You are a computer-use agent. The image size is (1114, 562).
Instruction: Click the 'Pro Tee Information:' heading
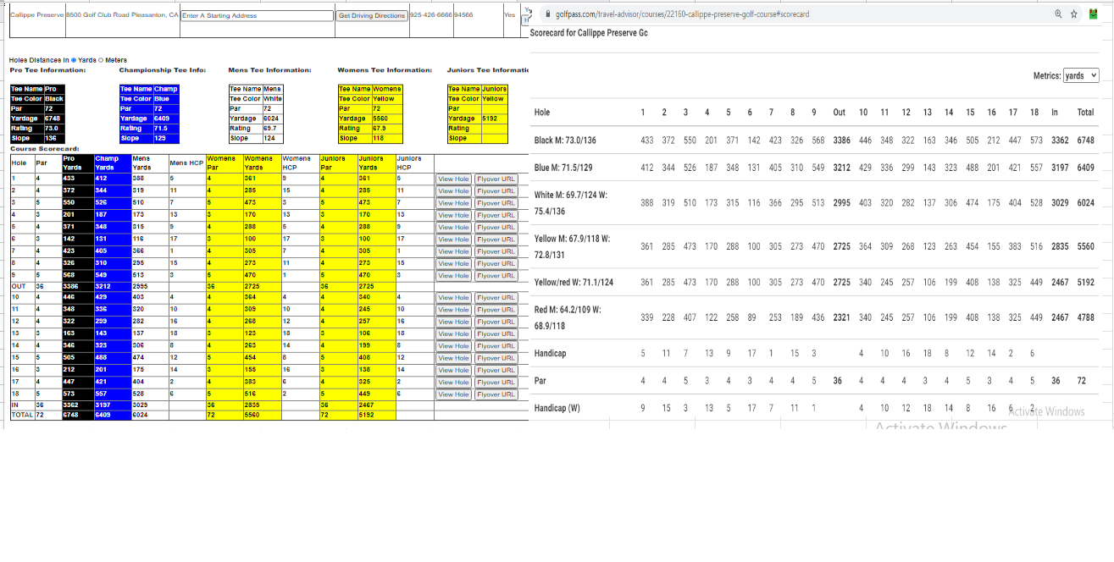(47, 70)
